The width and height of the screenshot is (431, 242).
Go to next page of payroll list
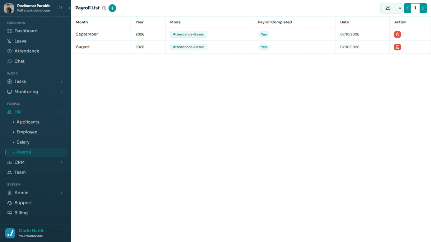tap(423, 8)
